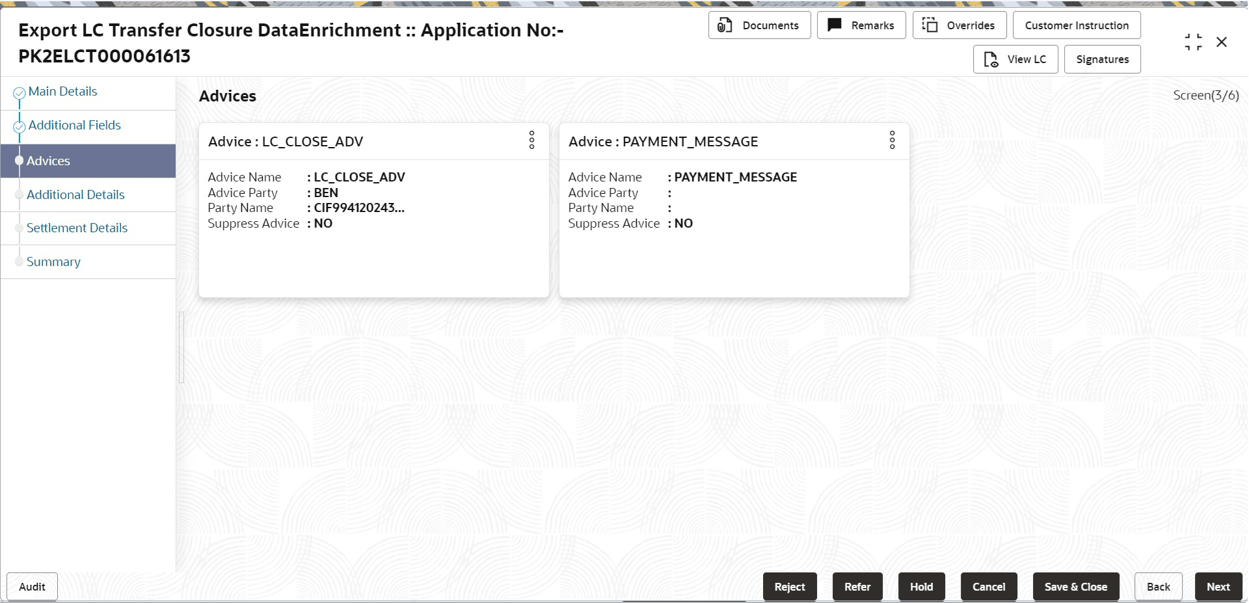The width and height of the screenshot is (1249, 603).
Task: Open the Remarks dialog
Action: (861, 25)
